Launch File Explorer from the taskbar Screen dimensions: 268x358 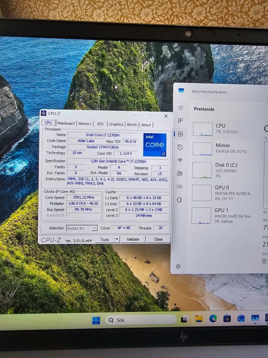tap(199, 319)
